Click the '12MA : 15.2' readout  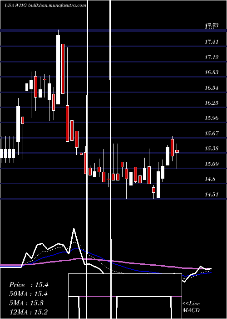(x=28, y=312)
